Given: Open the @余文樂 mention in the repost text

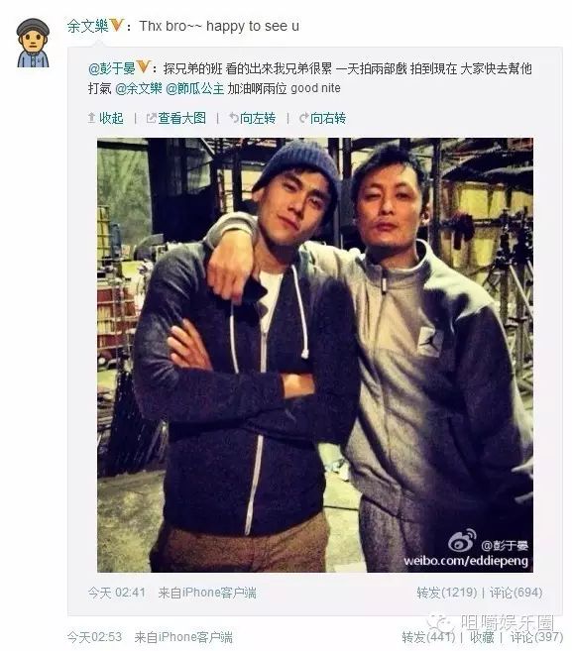Looking at the screenshot, I should 139,88.
